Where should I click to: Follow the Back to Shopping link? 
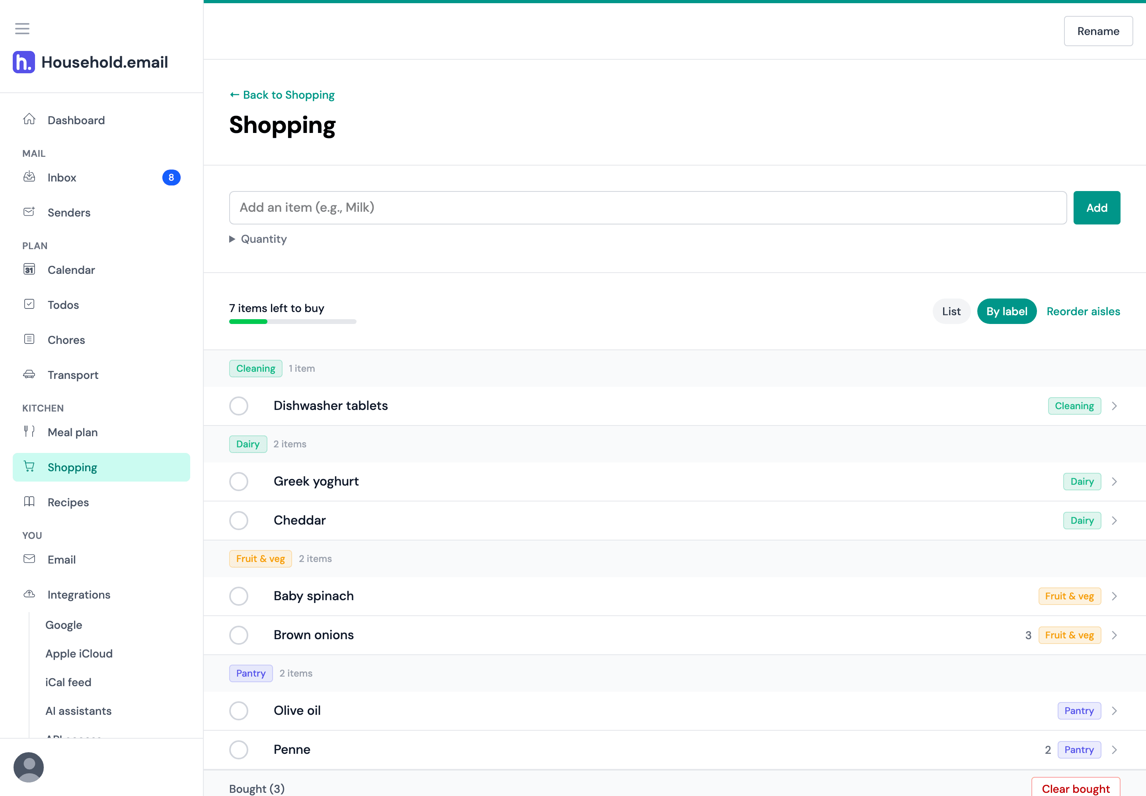click(282, 95)
